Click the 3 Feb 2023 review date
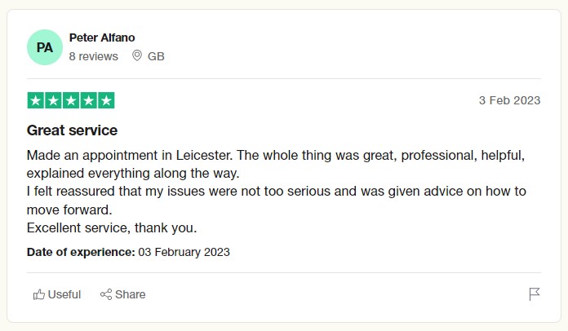This screenshot has width=568, height=331. click(x=509, y=100)
